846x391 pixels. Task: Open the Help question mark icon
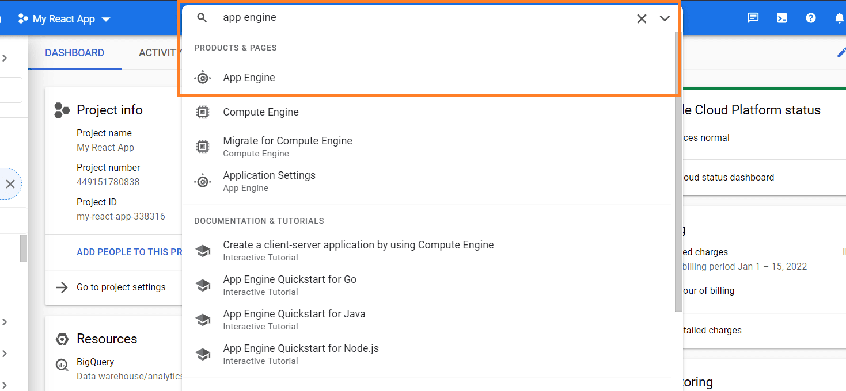point(811,18)
